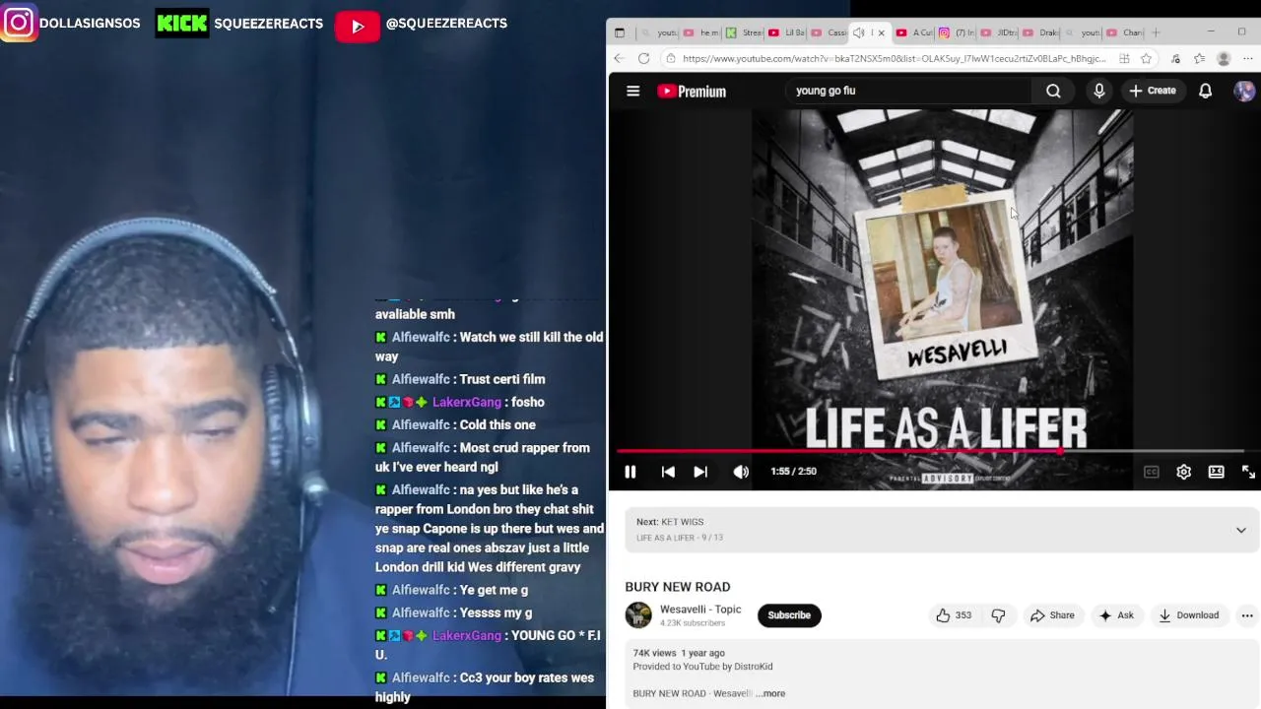Screen dimensions: 1261x709
Task: Open browser extensions icon
Action: 1175,58
